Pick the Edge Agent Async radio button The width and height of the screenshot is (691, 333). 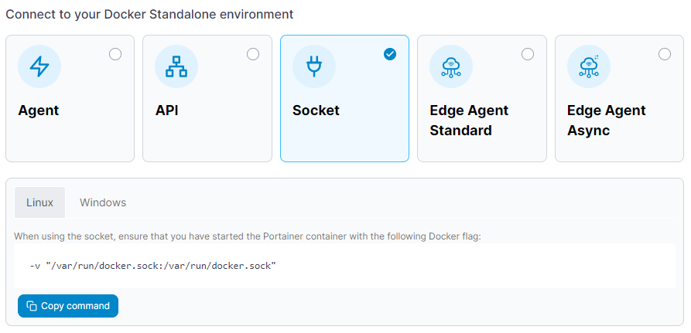(x=665, y=54)
